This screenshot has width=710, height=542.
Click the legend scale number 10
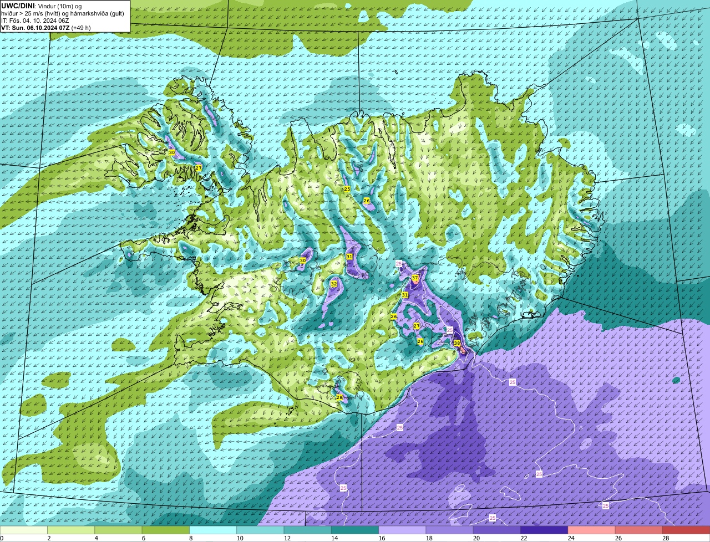pyautogui.click(x=239, y=538)
